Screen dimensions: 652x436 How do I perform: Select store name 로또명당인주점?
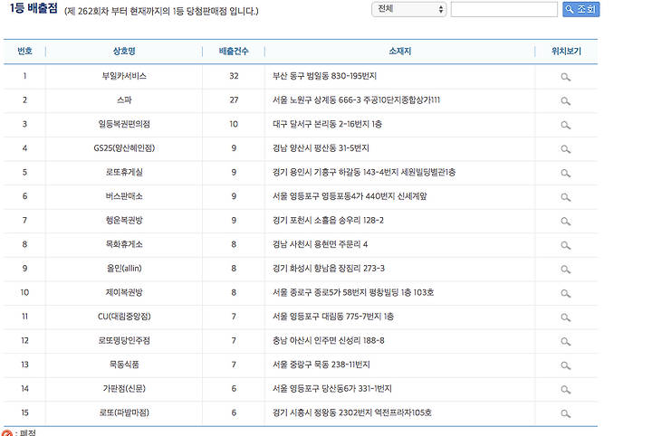[124, 341]
